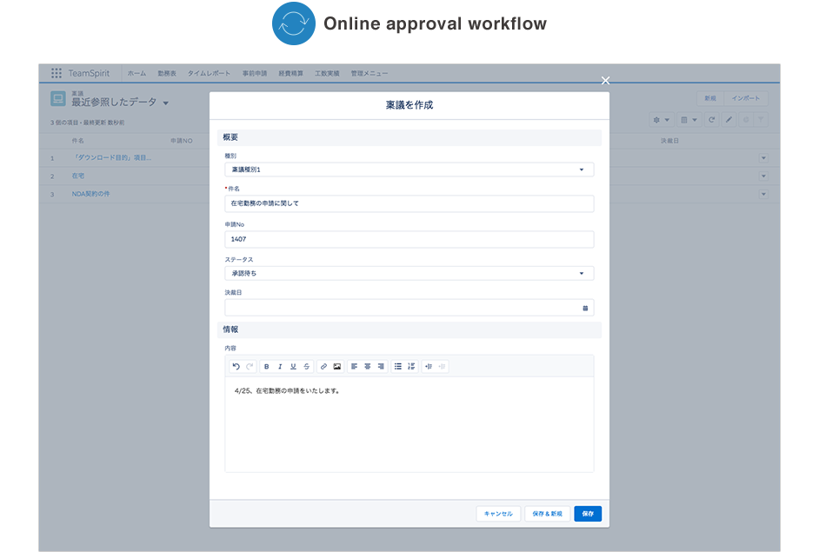
Task: Click inside the 内容 rich text area
Action: 409,424
